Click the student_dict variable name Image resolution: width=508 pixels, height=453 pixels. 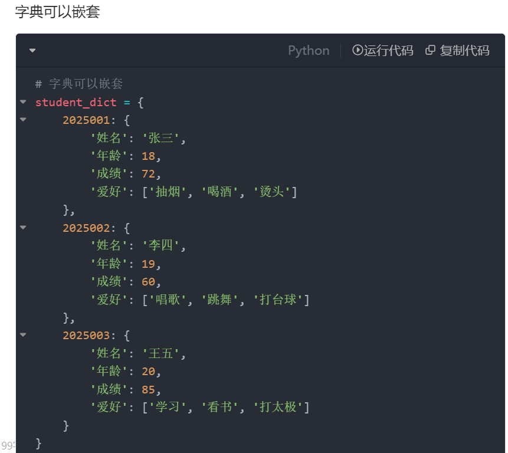coord(76,102)
